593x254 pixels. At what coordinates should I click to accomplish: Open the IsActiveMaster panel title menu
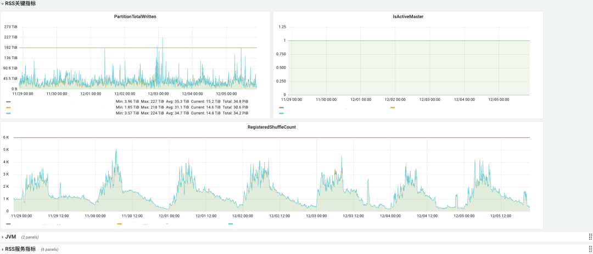tap(408, 16)
